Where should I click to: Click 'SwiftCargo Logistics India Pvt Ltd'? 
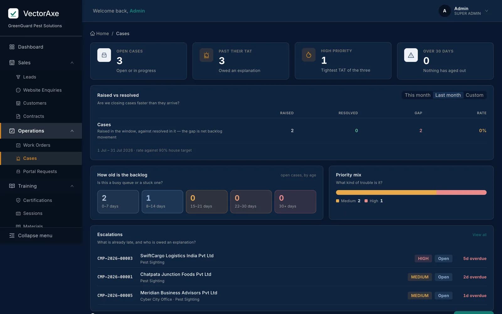(177, 256)
